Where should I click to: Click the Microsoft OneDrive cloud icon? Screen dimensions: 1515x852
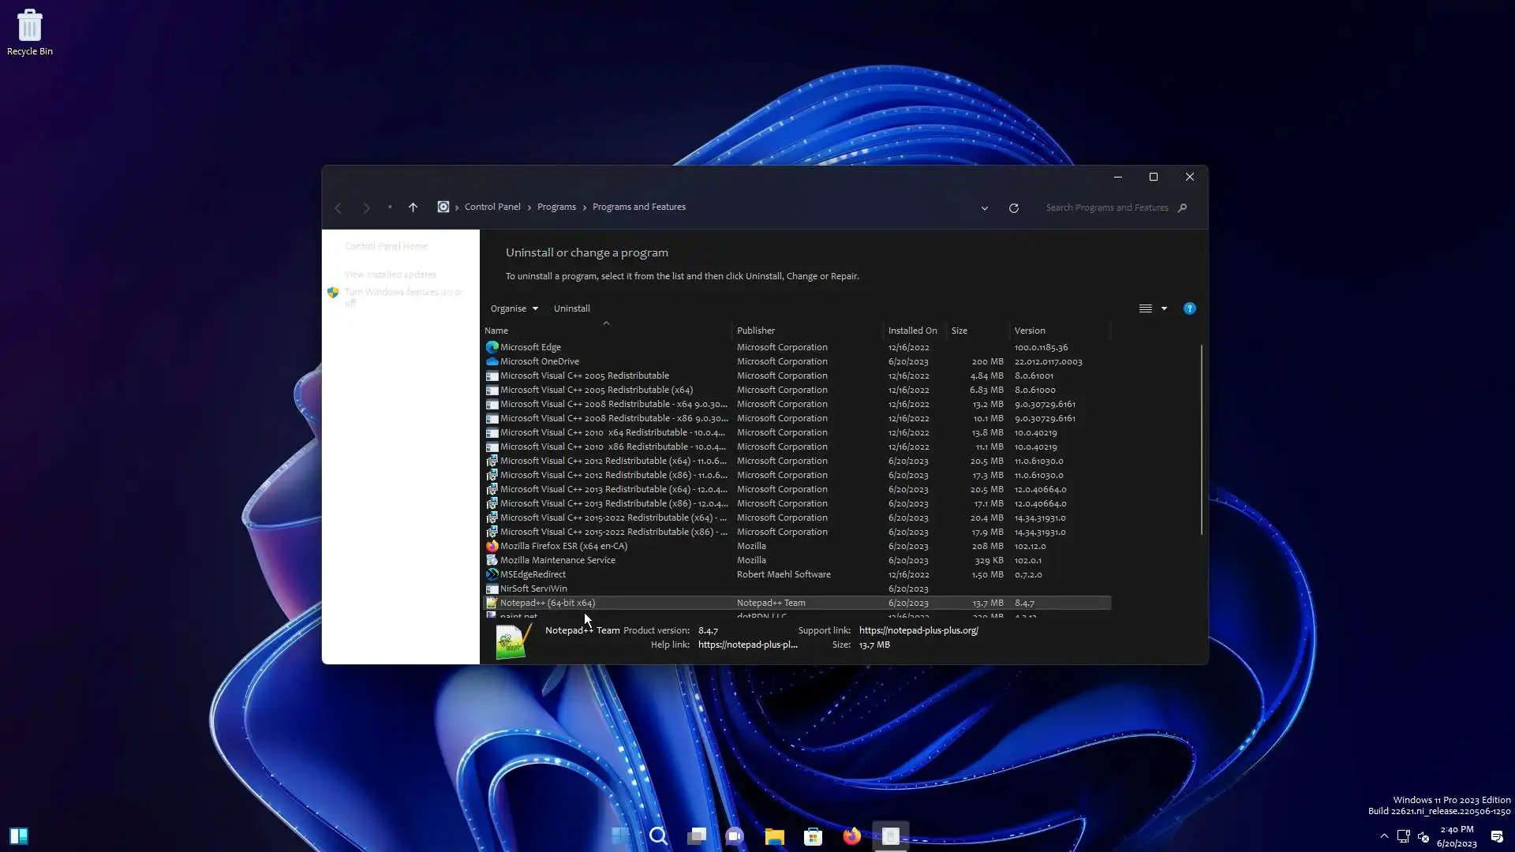(492, 361)
